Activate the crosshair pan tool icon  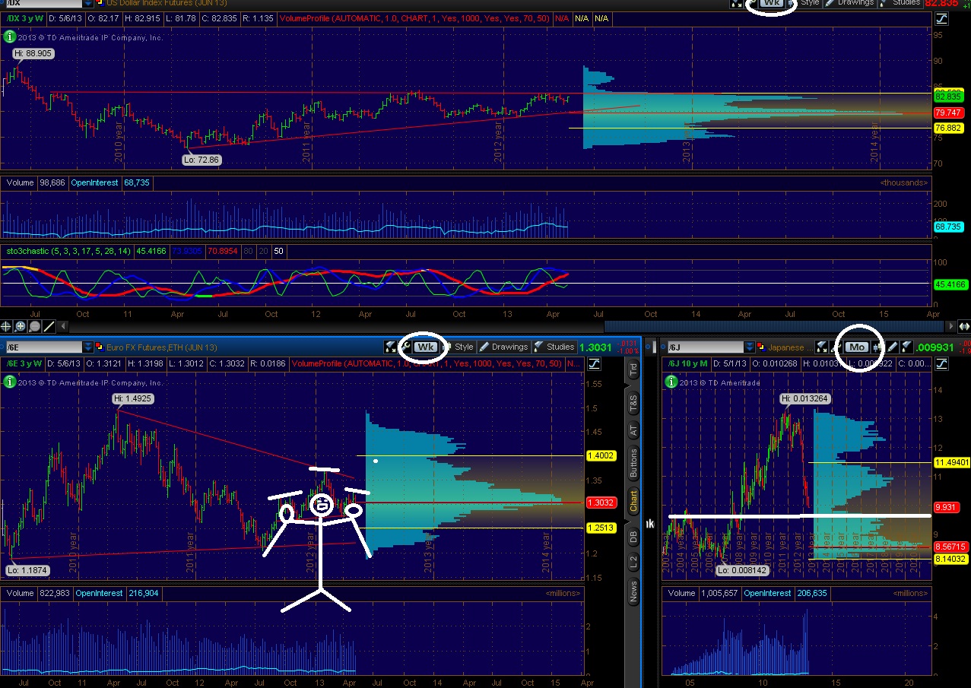tap(6, 326)
